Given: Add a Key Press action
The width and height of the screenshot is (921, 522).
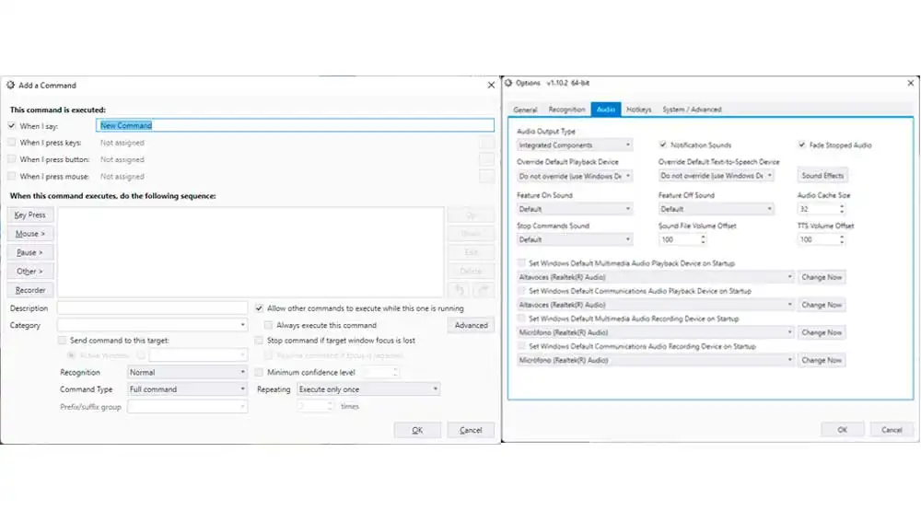Looking at the screenshot, I should click(30, 215).
